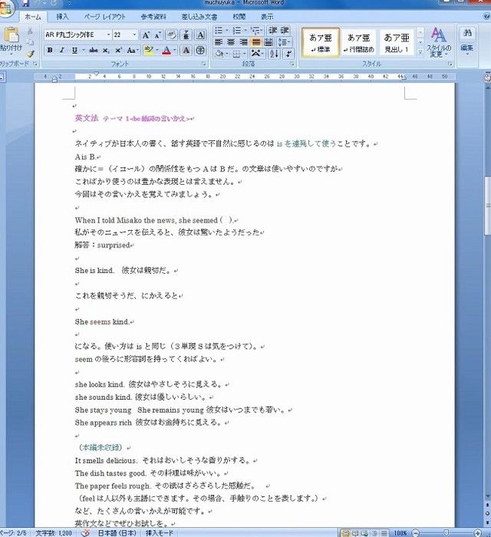The image size is (491, 537).
Task: Clear formatting with the eraser icon
Action: [x=172, y=35]
